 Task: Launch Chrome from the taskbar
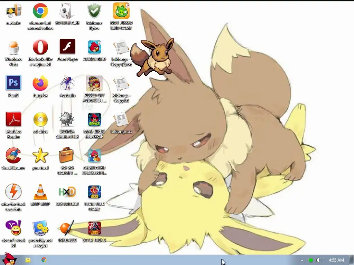pyautogui.click(x=44, y=260)
